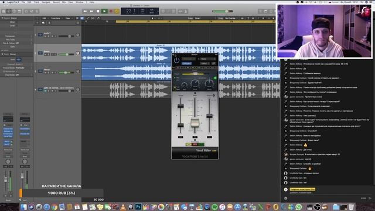
Task: Open Smart Controls from the control bar
Action: (26, 11)
